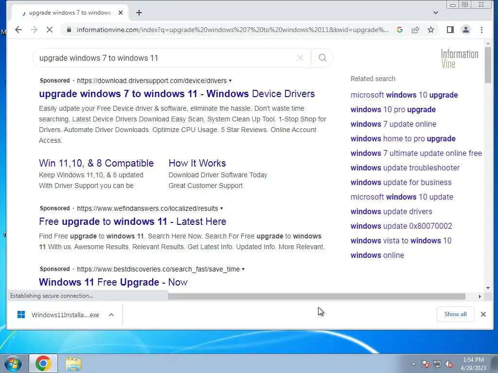This screenshot has height=373, width=498.
Task: Open the Chrome profile menu
Action: pos(466,30)
